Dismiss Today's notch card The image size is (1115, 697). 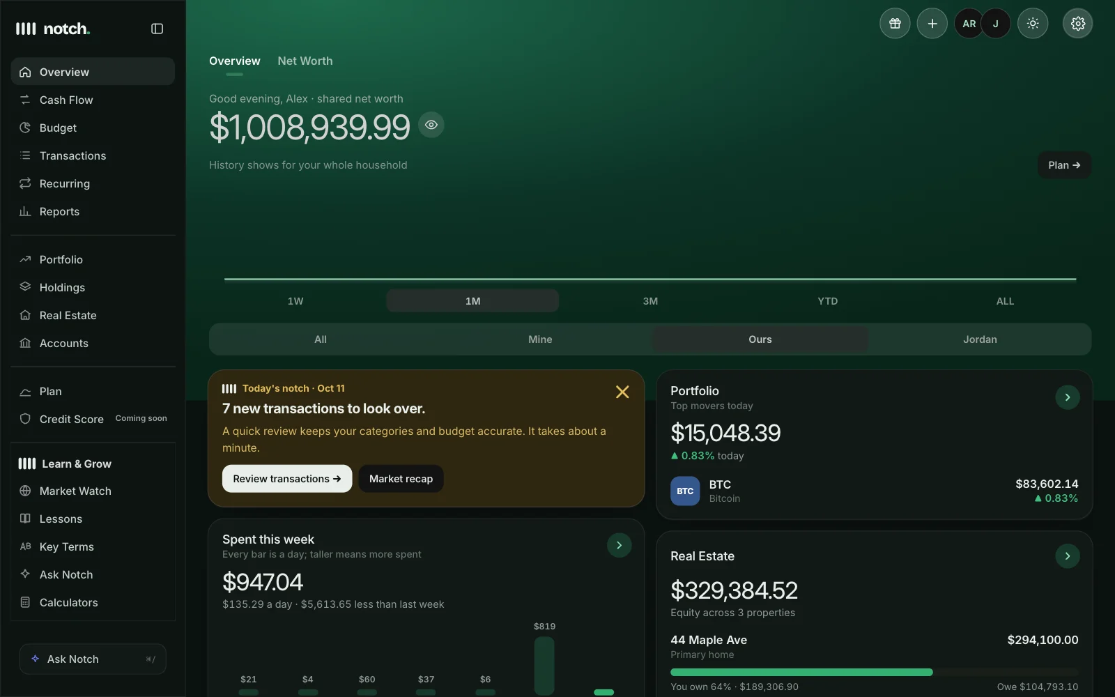622,392
